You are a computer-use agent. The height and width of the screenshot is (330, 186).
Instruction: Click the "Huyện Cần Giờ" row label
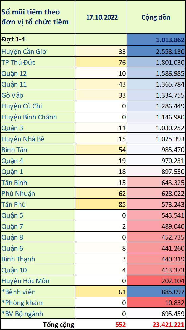(24, 51)
